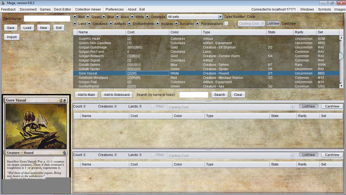The image size is (346, 195).
Task: Select the Golgari Signet row
Action: point(206,60)
